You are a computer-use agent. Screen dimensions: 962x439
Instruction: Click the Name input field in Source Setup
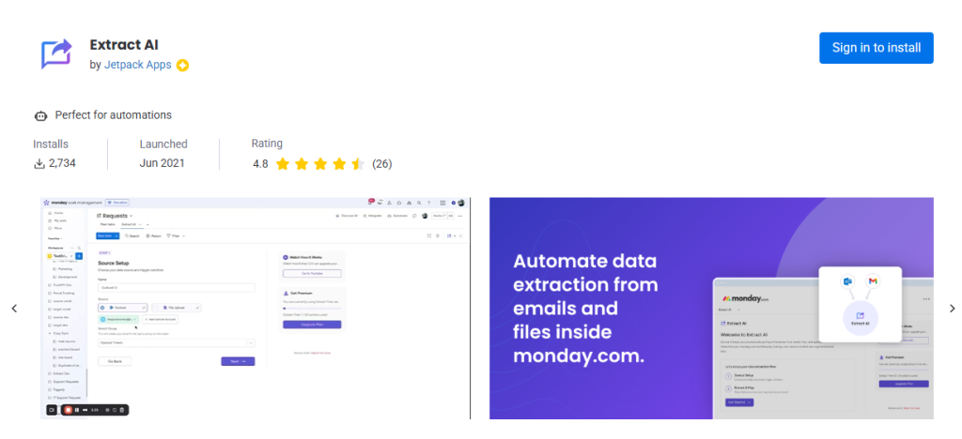(176, 287)
